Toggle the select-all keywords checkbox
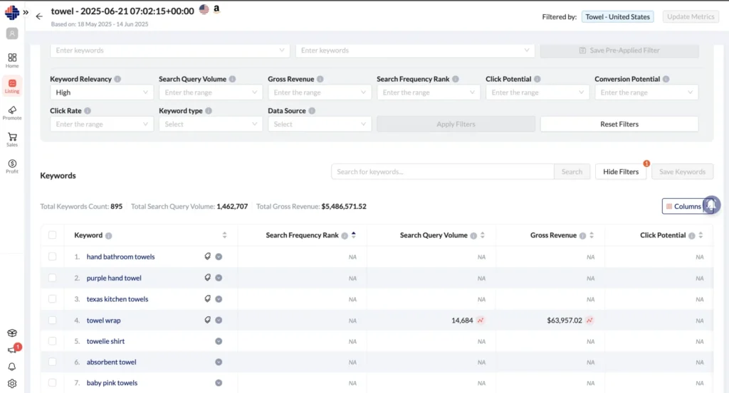Image resolution: width=729 pixels, height=393 pixels. (x=52, y=235)
